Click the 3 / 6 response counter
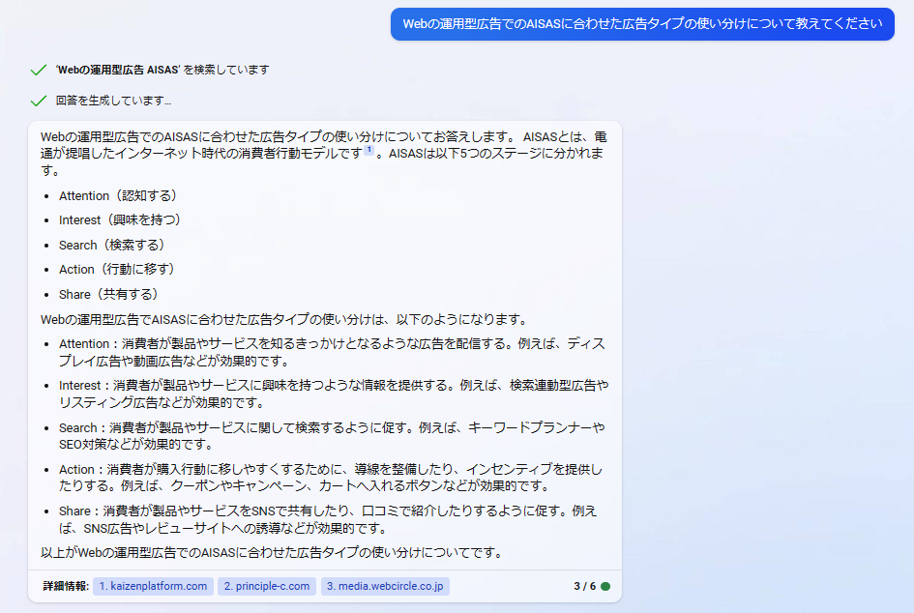This screenshot has width=914, height=613. pos(584,586)
